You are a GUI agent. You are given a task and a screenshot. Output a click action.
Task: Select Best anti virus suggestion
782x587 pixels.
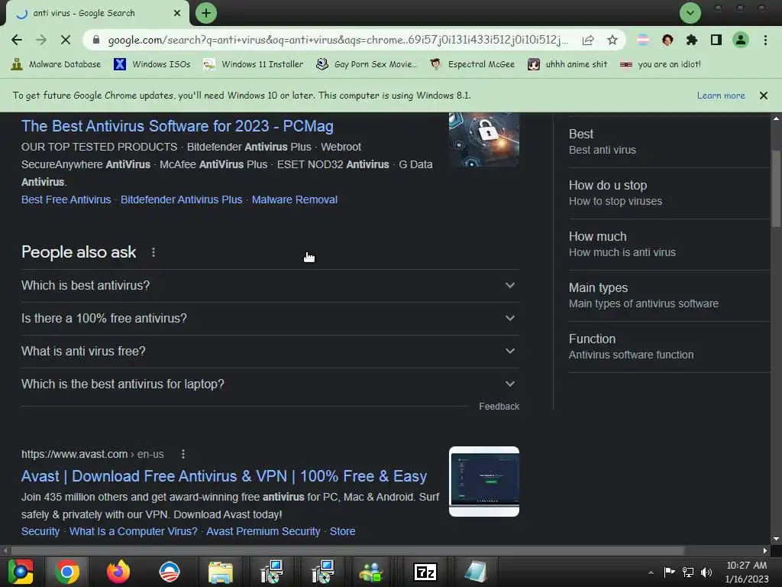(669, 141)
